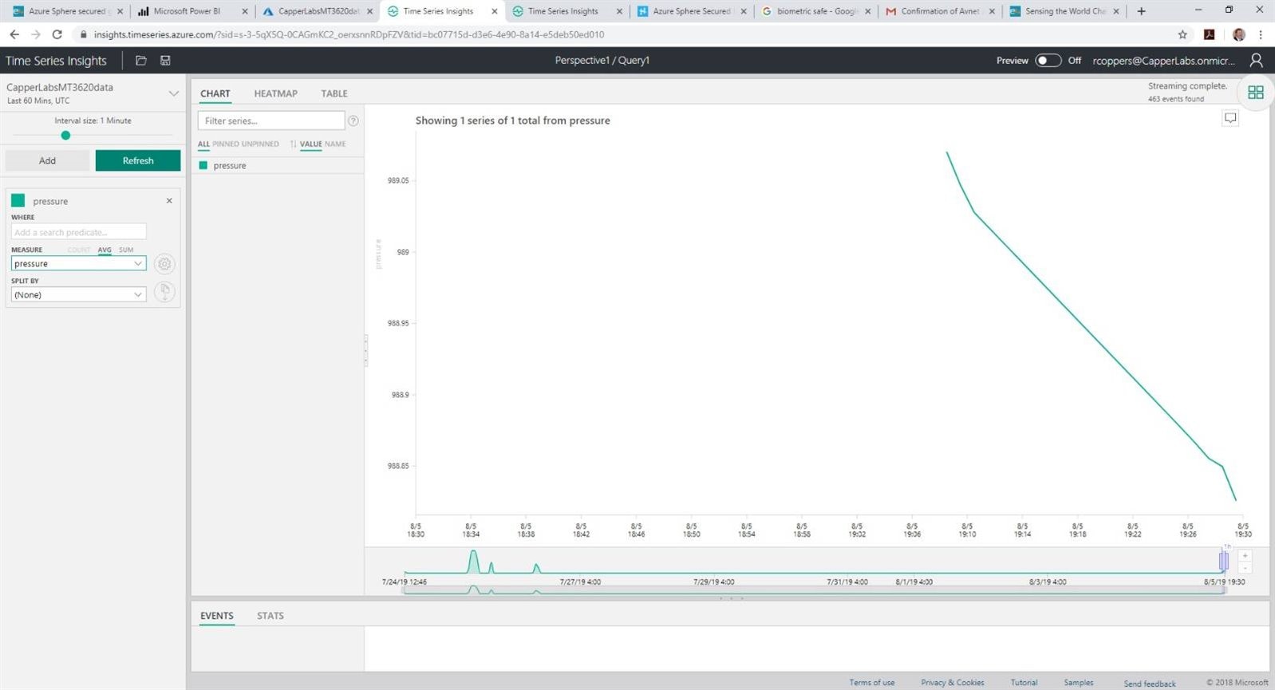Image resolution: width=1275 pixels, height=690 pixels.
Task: Click the signed-in rcoppers account name
Action: (1163, 61)
